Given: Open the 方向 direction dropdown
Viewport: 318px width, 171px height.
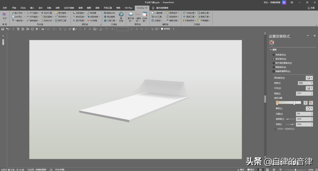Looking at the screenshot, I should tap(309, 88).
